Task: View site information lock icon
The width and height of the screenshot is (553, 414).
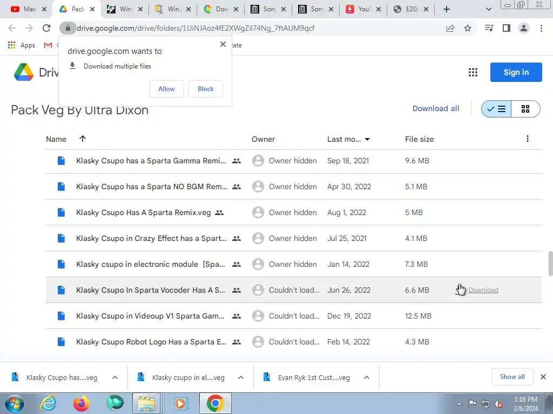Action: click(68, 28)
